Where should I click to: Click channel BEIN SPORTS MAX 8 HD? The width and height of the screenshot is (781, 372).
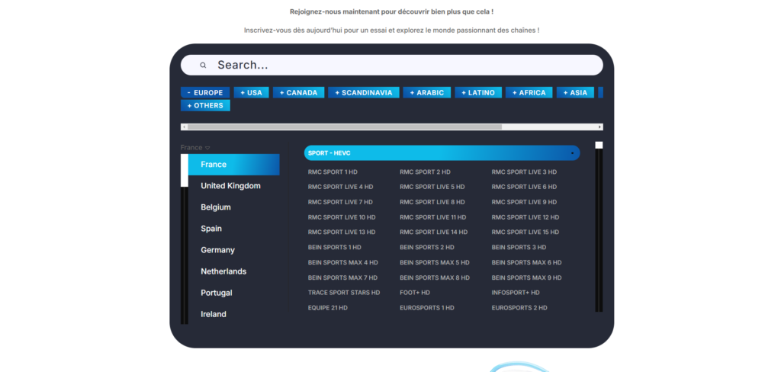pyautogui.click(x=434, y=277)
